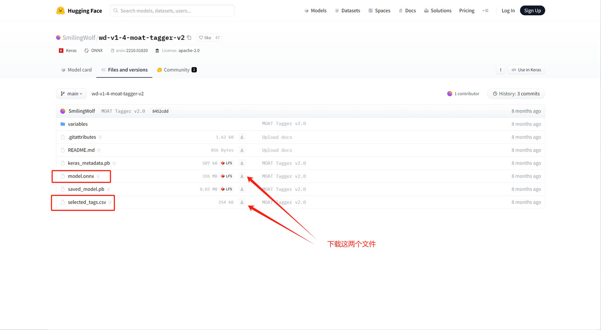This screenshot has width=601, height=330.
Task: Select the Files and versions tab
Action: click(x=124, y=70)
